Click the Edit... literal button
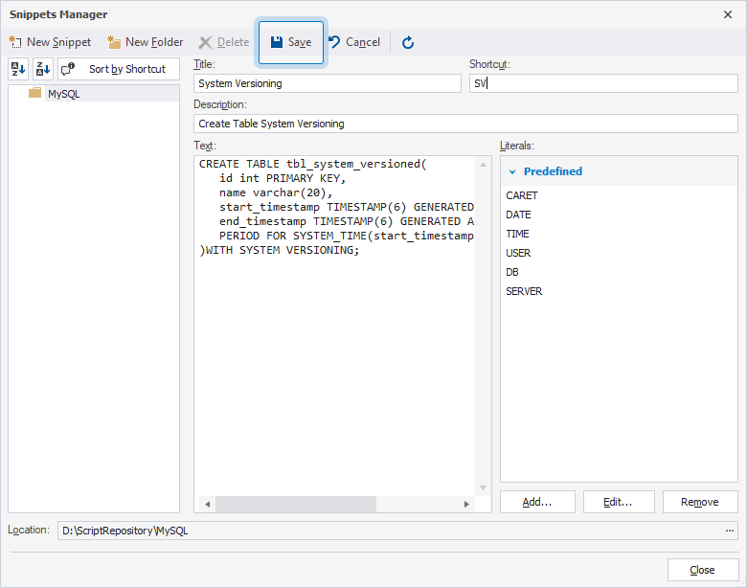The width and height of the screenshot is (747, 588). coord(619,502)
